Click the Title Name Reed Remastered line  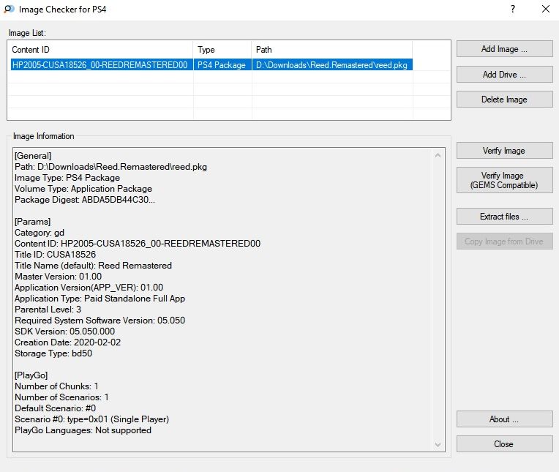tap(93, 266)
